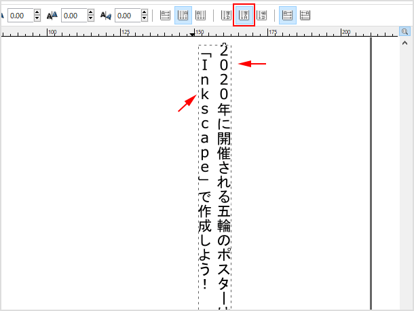Increase the horizontal kerning value

pyautogui.click(x=37, y=12)
